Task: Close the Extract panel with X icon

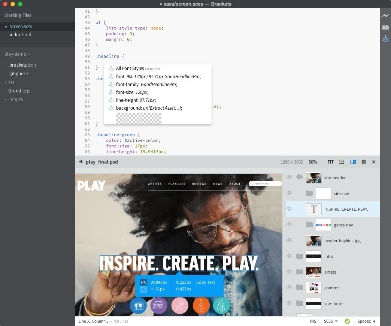Action: tap(374, 162)
